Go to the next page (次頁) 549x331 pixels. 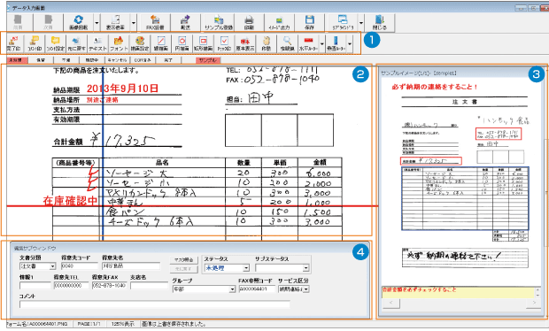tap(49, 23)
